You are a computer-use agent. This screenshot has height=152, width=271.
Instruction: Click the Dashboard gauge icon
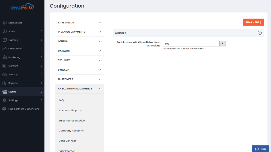coord(5,23)
